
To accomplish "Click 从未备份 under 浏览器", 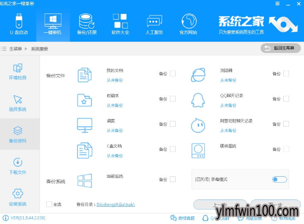I will (x=228, y=80).
